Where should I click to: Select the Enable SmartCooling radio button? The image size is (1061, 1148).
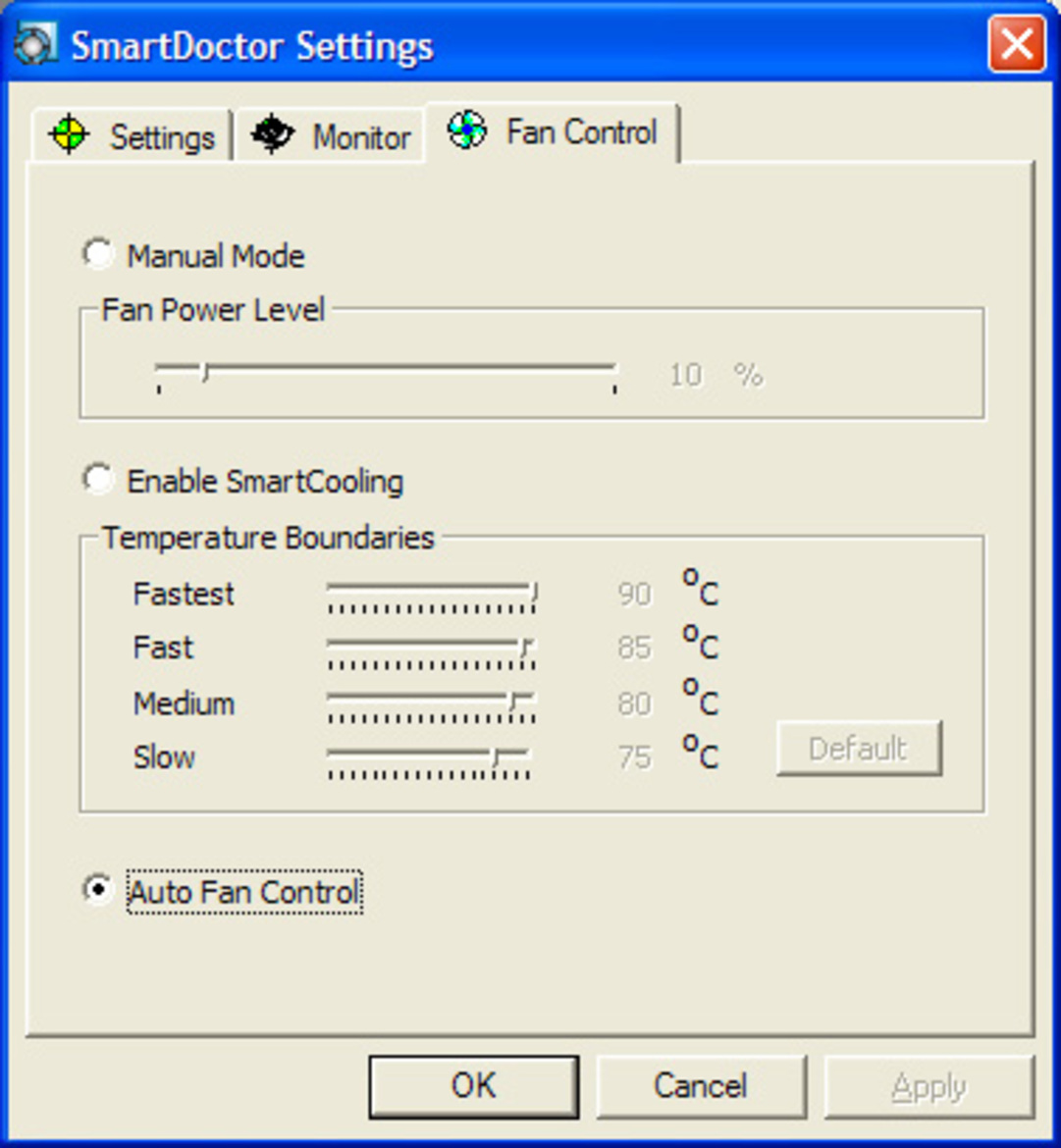pyautogui.click(x=97, y=480)
